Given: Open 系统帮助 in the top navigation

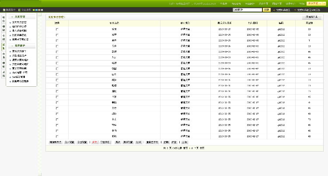Looking at the screenshot, I should coord(250,4).
